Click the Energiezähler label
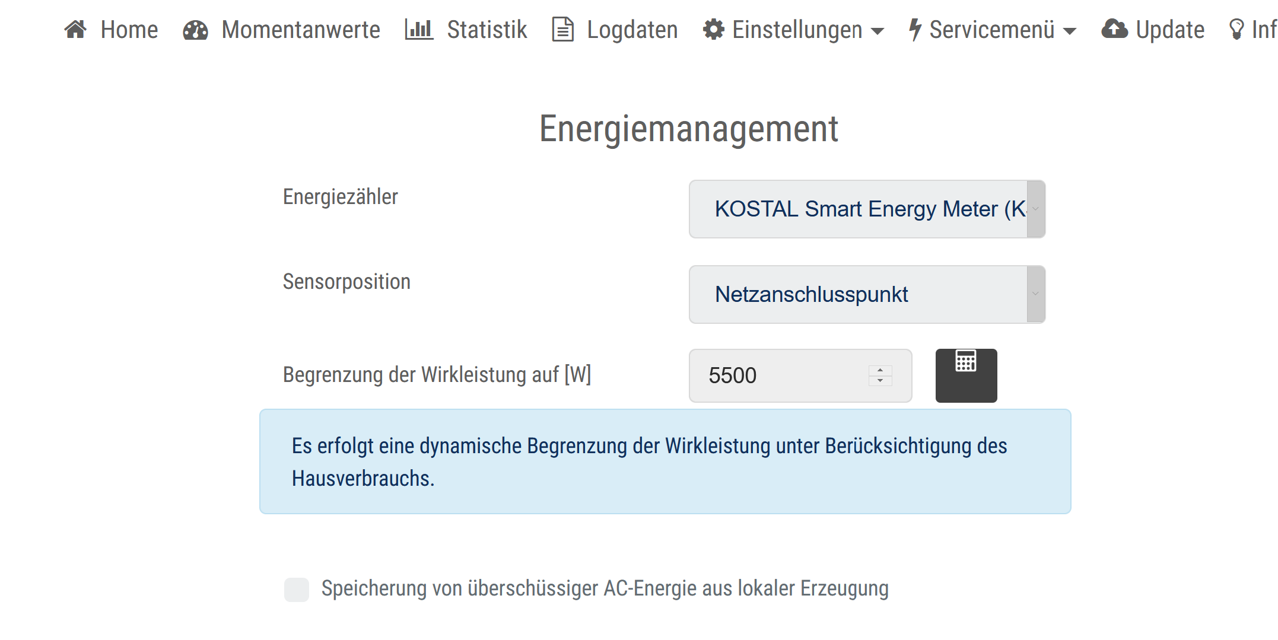 pos(340,197)
